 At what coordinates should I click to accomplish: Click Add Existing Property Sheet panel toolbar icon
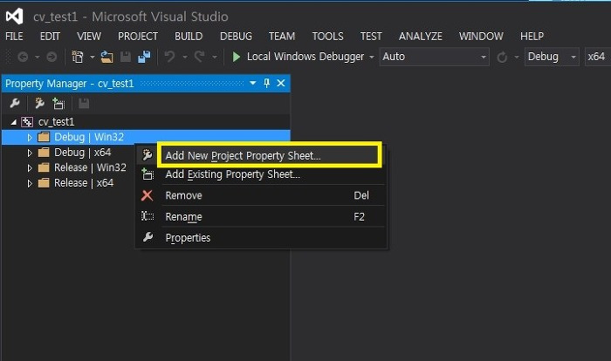pos(58,103)
